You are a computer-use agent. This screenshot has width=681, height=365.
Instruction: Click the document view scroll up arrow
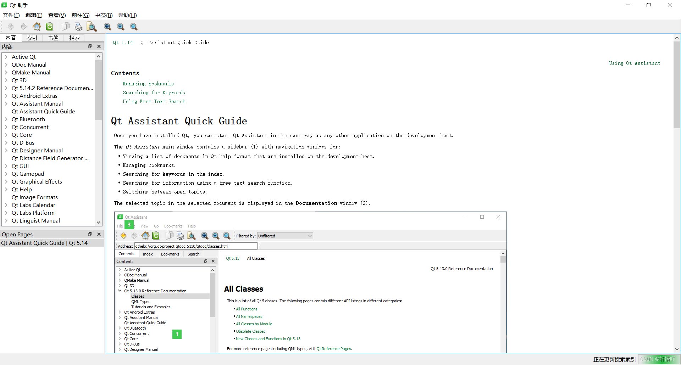coord(677,38)
